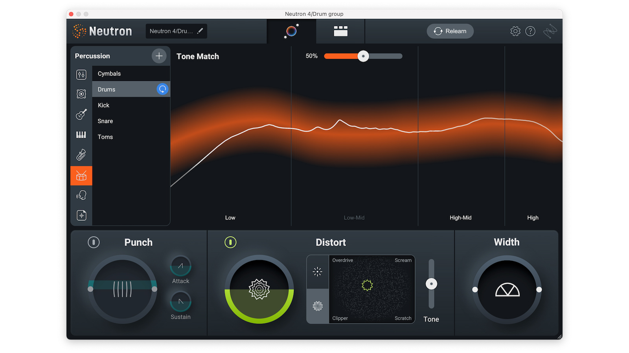Select the keyboard instrument icon
This screenshot has height=353, width=629.
pyautogui.click(x=81, y=135)
